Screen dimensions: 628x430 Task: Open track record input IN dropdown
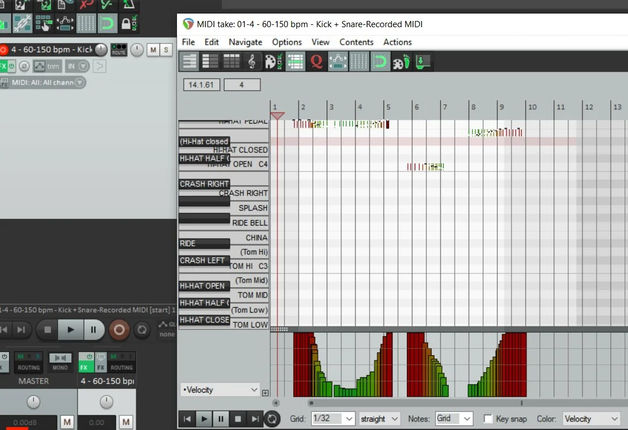click(x=77, y=66)
